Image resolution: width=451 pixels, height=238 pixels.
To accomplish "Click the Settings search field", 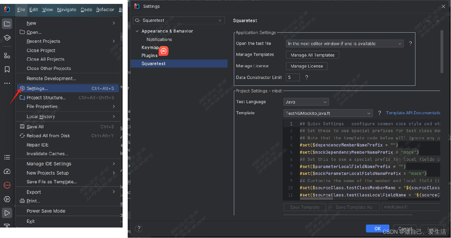I will pyautogui.click(x=179, y=20).
